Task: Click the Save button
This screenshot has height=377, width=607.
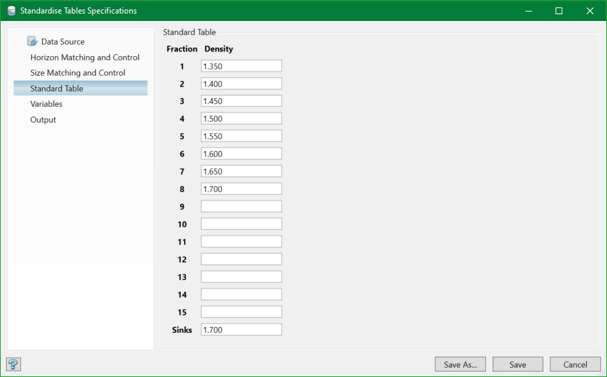Action: point(518,364)
